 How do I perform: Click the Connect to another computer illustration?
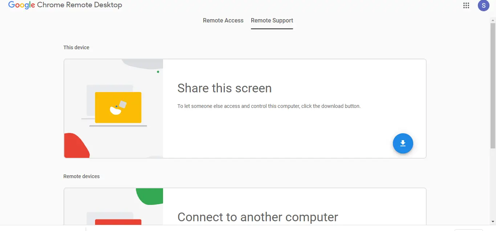[x=114, y=206]
